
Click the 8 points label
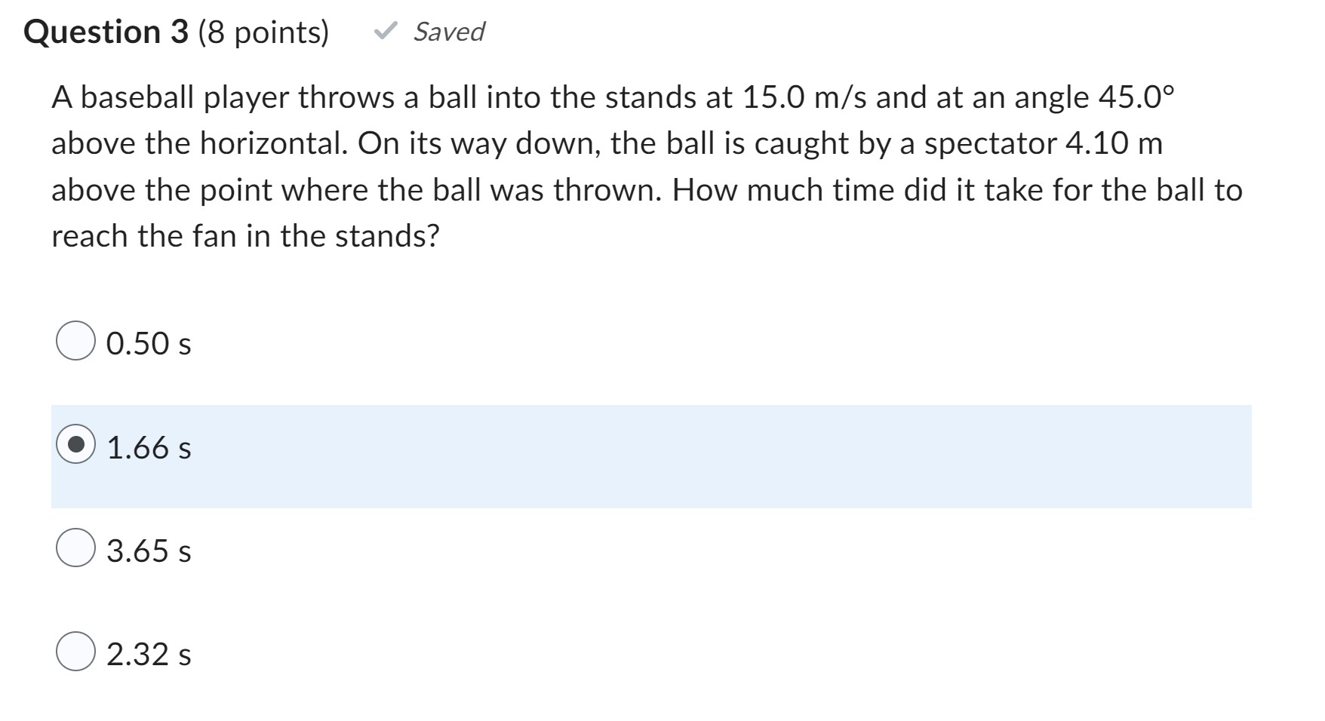point(264,32)
